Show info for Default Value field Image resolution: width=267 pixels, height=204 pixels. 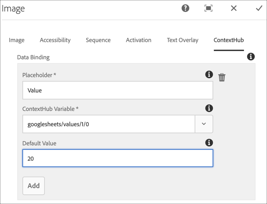pos(209,143)
